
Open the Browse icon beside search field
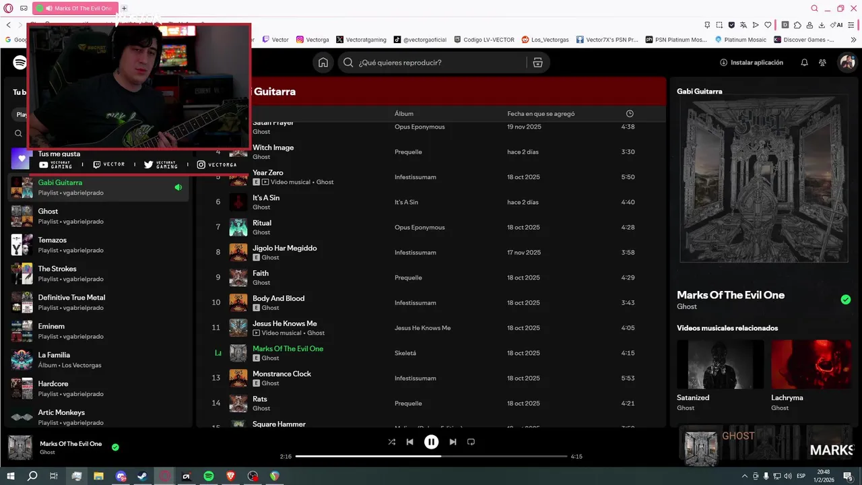537,63
